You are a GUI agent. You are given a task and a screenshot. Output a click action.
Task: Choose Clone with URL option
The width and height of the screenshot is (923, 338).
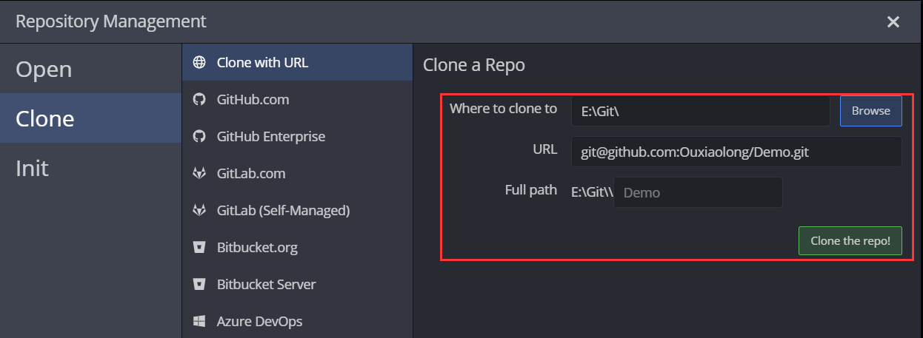(297, 62)
